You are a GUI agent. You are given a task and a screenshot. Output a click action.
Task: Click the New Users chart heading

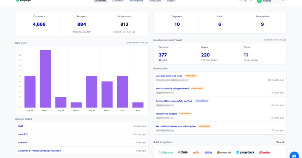pyautogui.click(x=21, y=43)
